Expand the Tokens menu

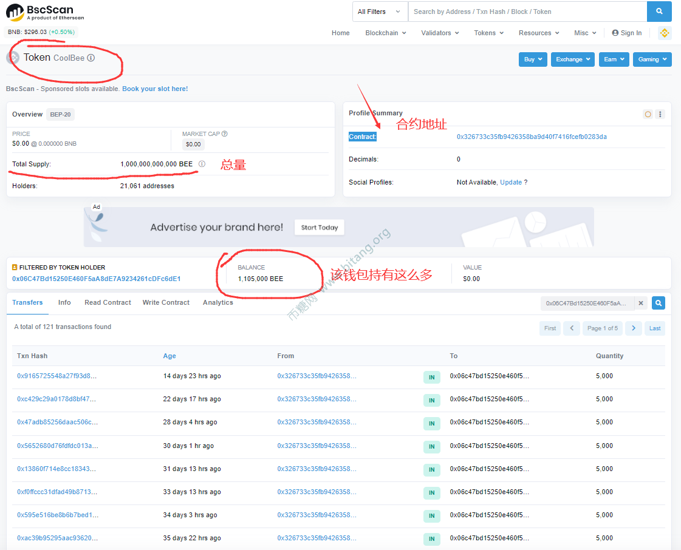pyautogui.click(x=489, y=33)
